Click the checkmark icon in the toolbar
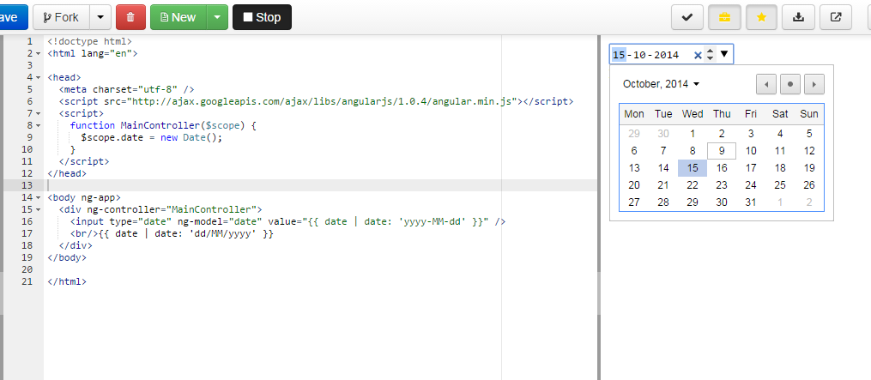This screenshot has height=380, width=871. 687,17
